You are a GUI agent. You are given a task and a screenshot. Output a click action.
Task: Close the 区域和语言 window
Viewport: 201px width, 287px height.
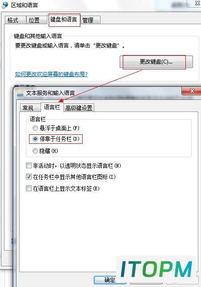[196, 3]
